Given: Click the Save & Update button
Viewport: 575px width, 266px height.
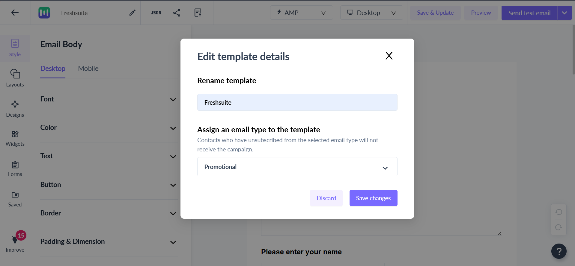Looking at the screenshot, I should point(435,13).
